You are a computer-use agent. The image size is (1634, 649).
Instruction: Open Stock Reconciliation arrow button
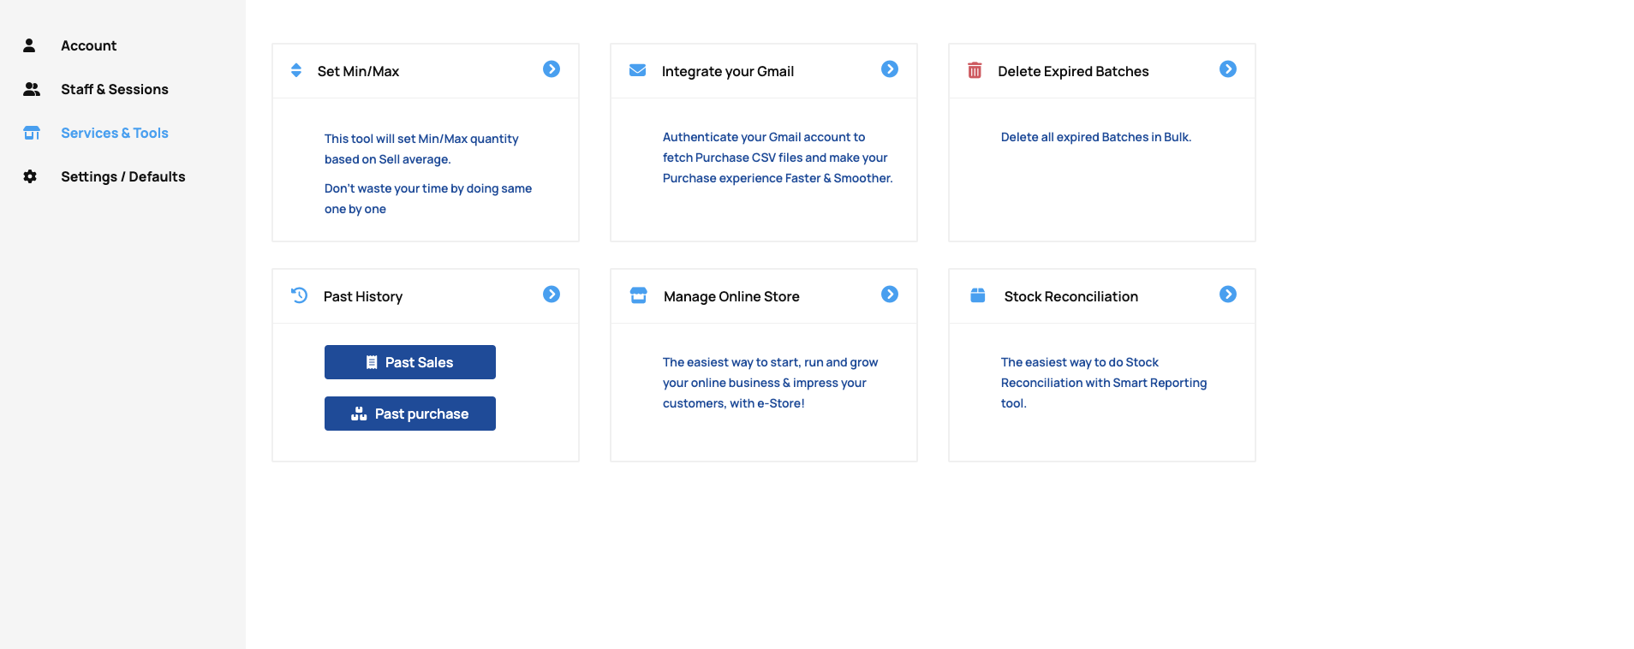[x=1228, y=295]
